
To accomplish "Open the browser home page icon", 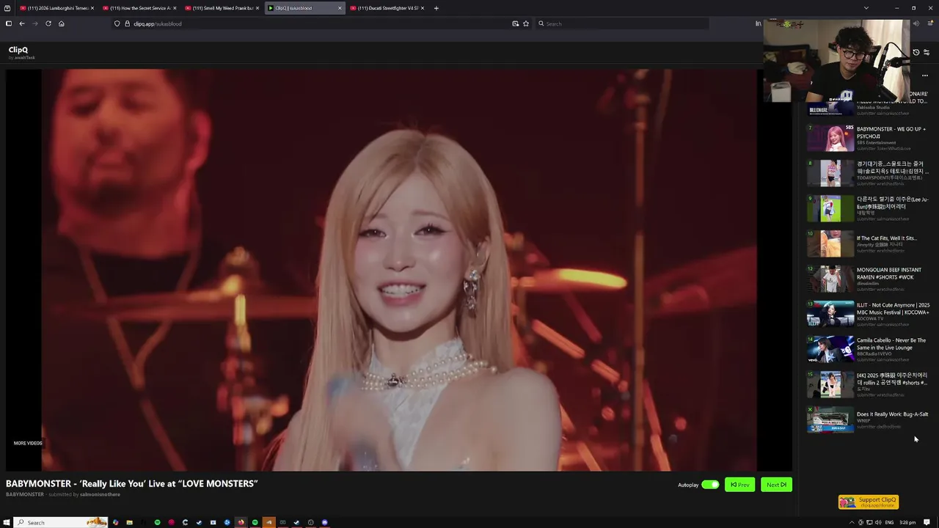I will tap(62, 23).
